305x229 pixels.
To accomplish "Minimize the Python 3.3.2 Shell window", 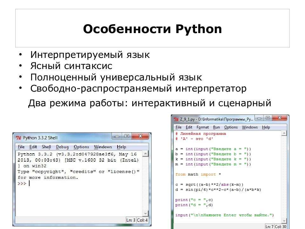I will (117, 136).
